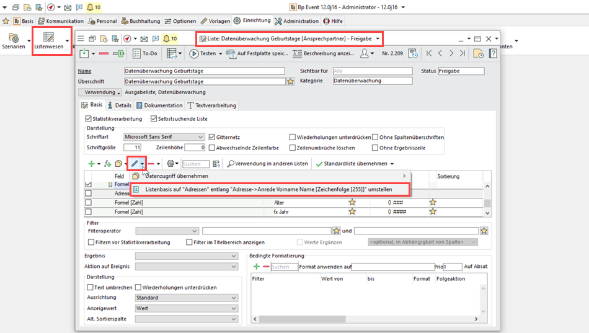This screenshot has width=589, height=333.
Task: Select 'Listenbasis auf Adressen umstellen' menu entry
Action: click(x=268, y=189)
